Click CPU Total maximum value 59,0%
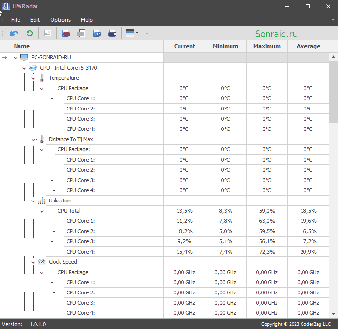The width and height of the screenshot is (338, 329). (x=267, y=211)
